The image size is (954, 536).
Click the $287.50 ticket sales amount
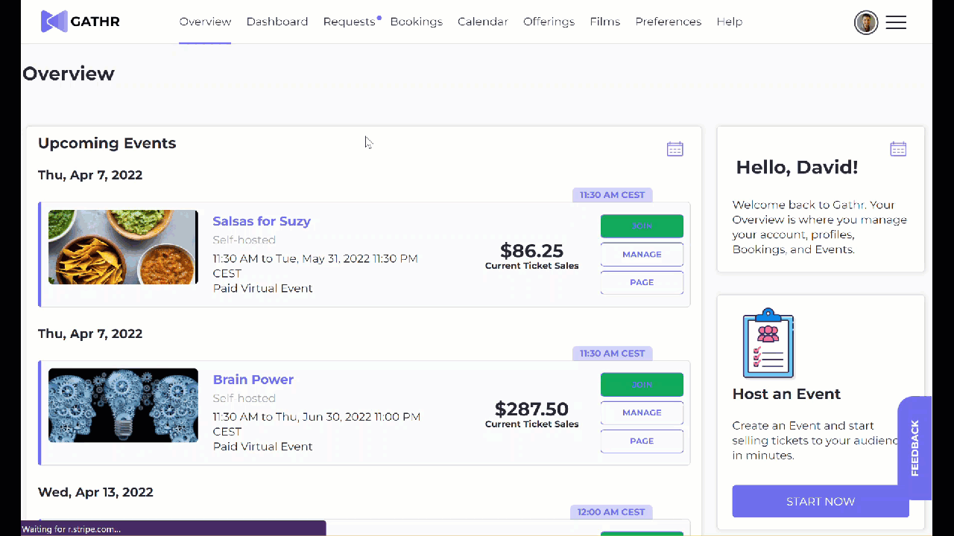click(531, 409)
